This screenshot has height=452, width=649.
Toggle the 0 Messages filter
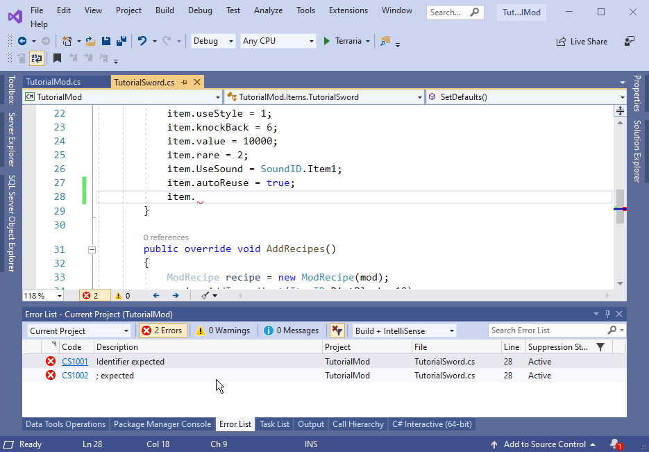point(291,330)
